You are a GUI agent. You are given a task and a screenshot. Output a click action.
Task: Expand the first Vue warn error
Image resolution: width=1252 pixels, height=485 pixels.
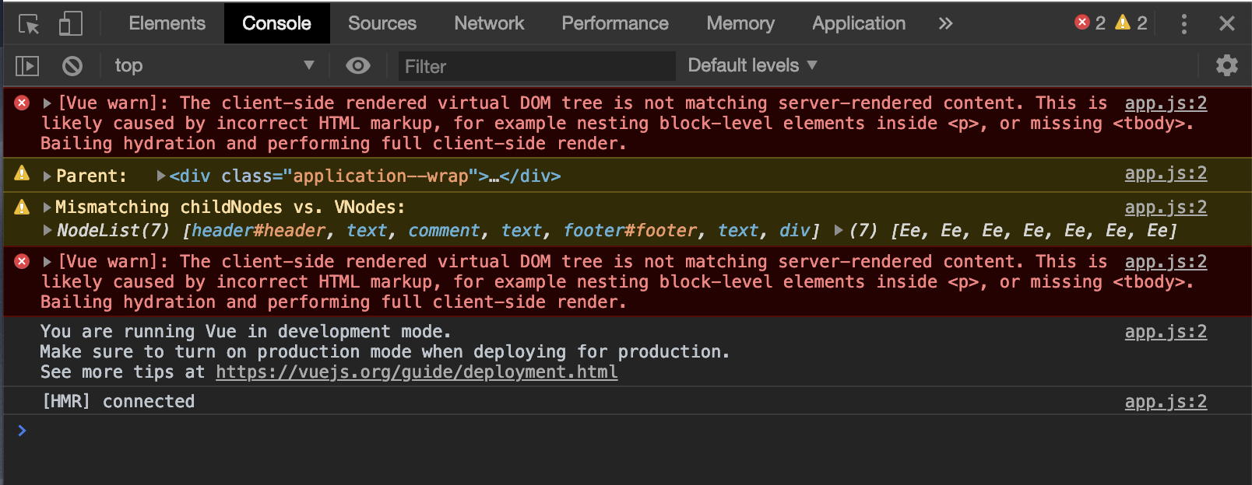[x=47, y=103]
